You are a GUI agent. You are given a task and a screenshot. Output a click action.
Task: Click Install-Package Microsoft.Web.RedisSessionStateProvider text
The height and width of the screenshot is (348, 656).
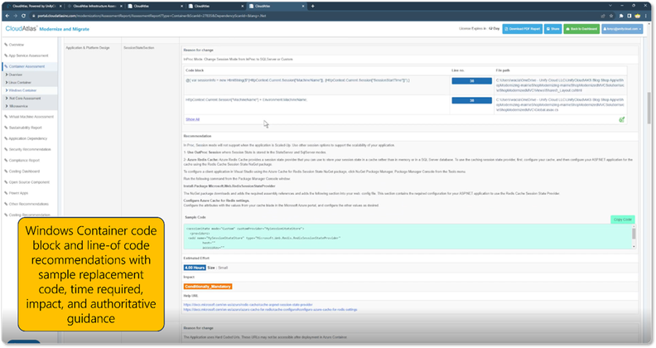click(x=229, y=186)
